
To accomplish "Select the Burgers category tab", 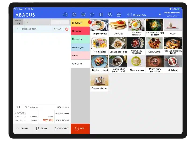I will click(80, 31).
